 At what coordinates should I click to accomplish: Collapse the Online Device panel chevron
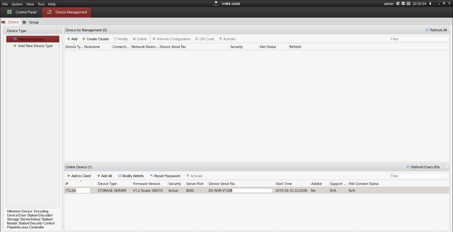[447, 166]
